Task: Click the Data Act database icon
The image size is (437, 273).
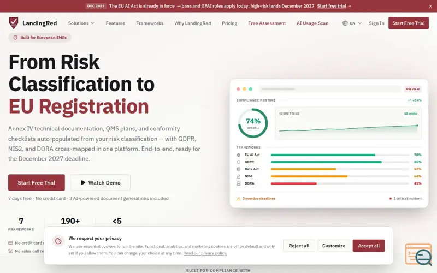Action: [x=239, y=169]
